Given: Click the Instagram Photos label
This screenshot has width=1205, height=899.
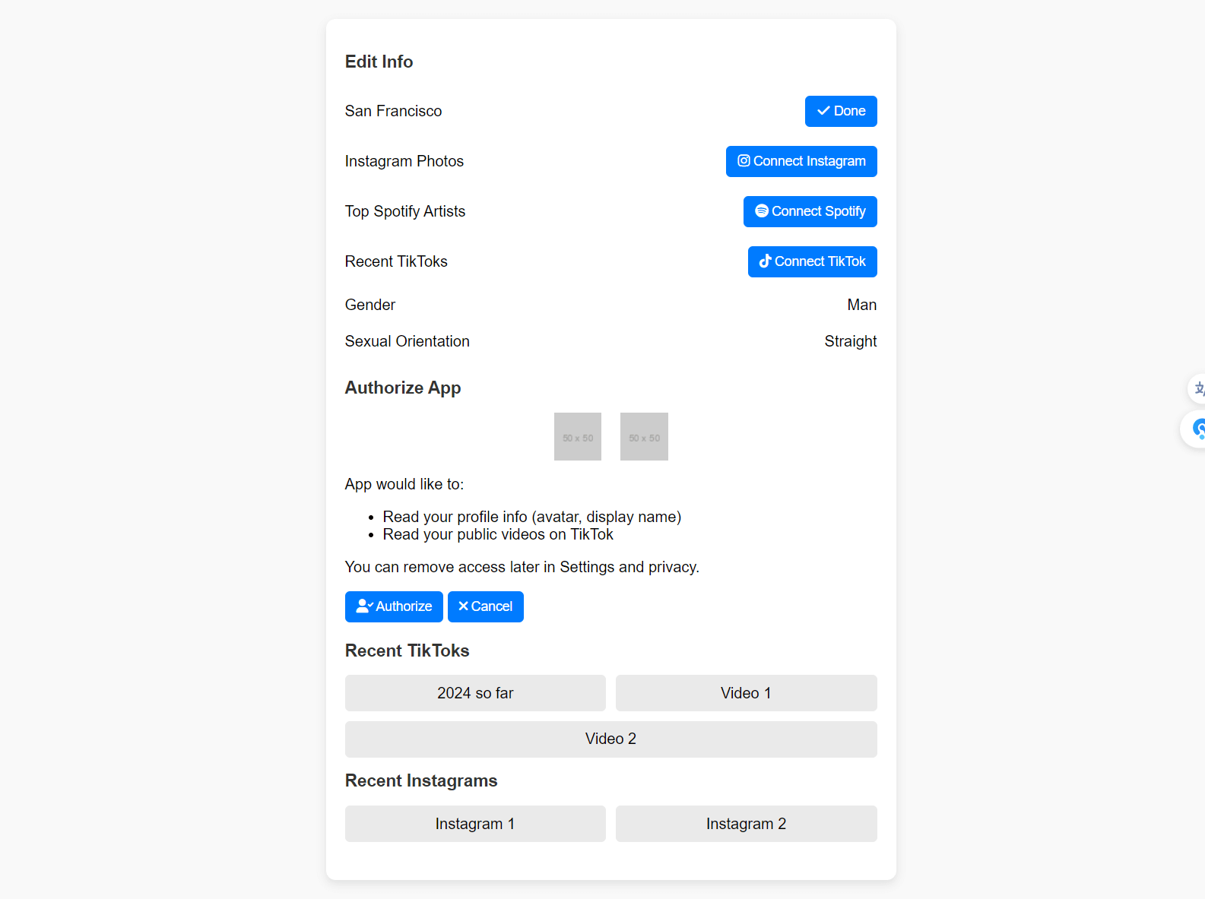Looking at the screenshot, I should [x=404, y=161].
